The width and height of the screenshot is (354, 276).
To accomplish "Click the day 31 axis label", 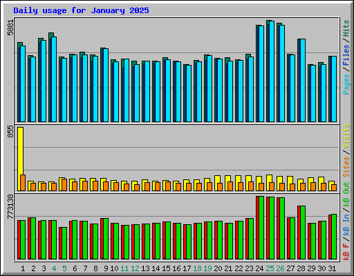I will 332,268.
